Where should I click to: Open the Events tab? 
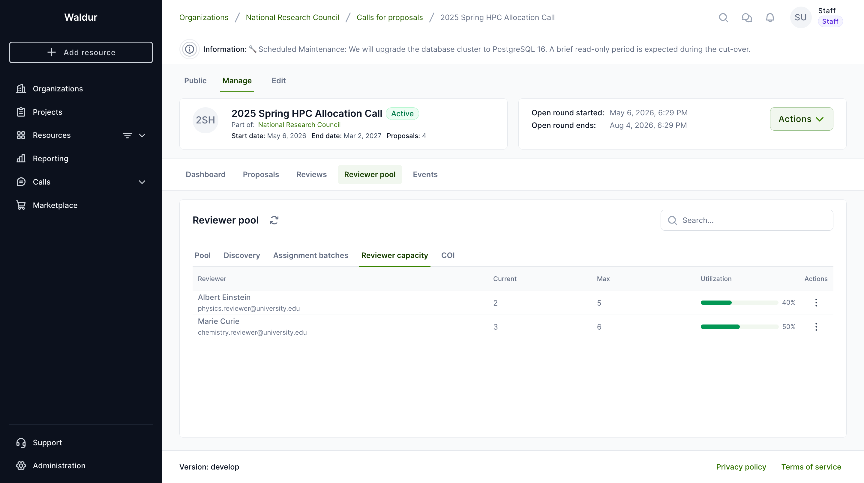[425, 174]
